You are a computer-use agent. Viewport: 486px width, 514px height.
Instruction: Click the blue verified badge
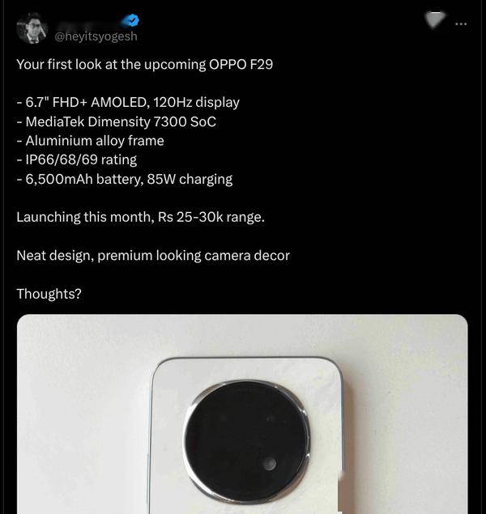coord(132,21)
